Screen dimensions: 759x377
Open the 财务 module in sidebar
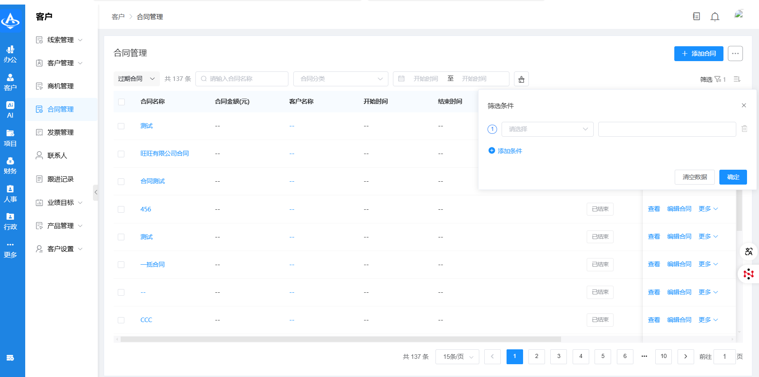pos(10,166)
